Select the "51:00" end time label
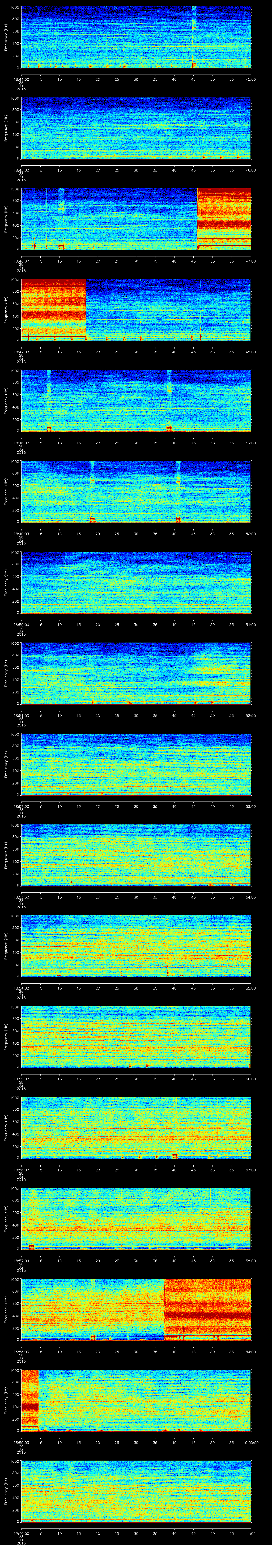The width and height of the screenshot is (272, 1545). [x=251, y=624]
